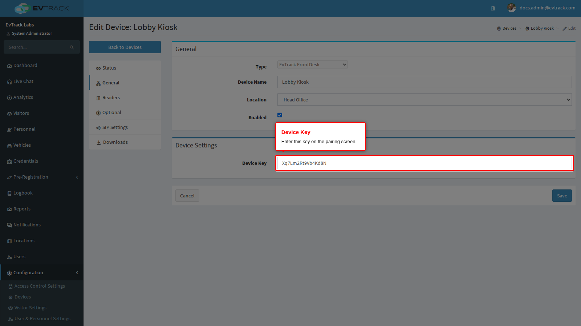Open Dashboard from the sidebar
The height and width of the screenshot is (326, 581).
(42, 66)
